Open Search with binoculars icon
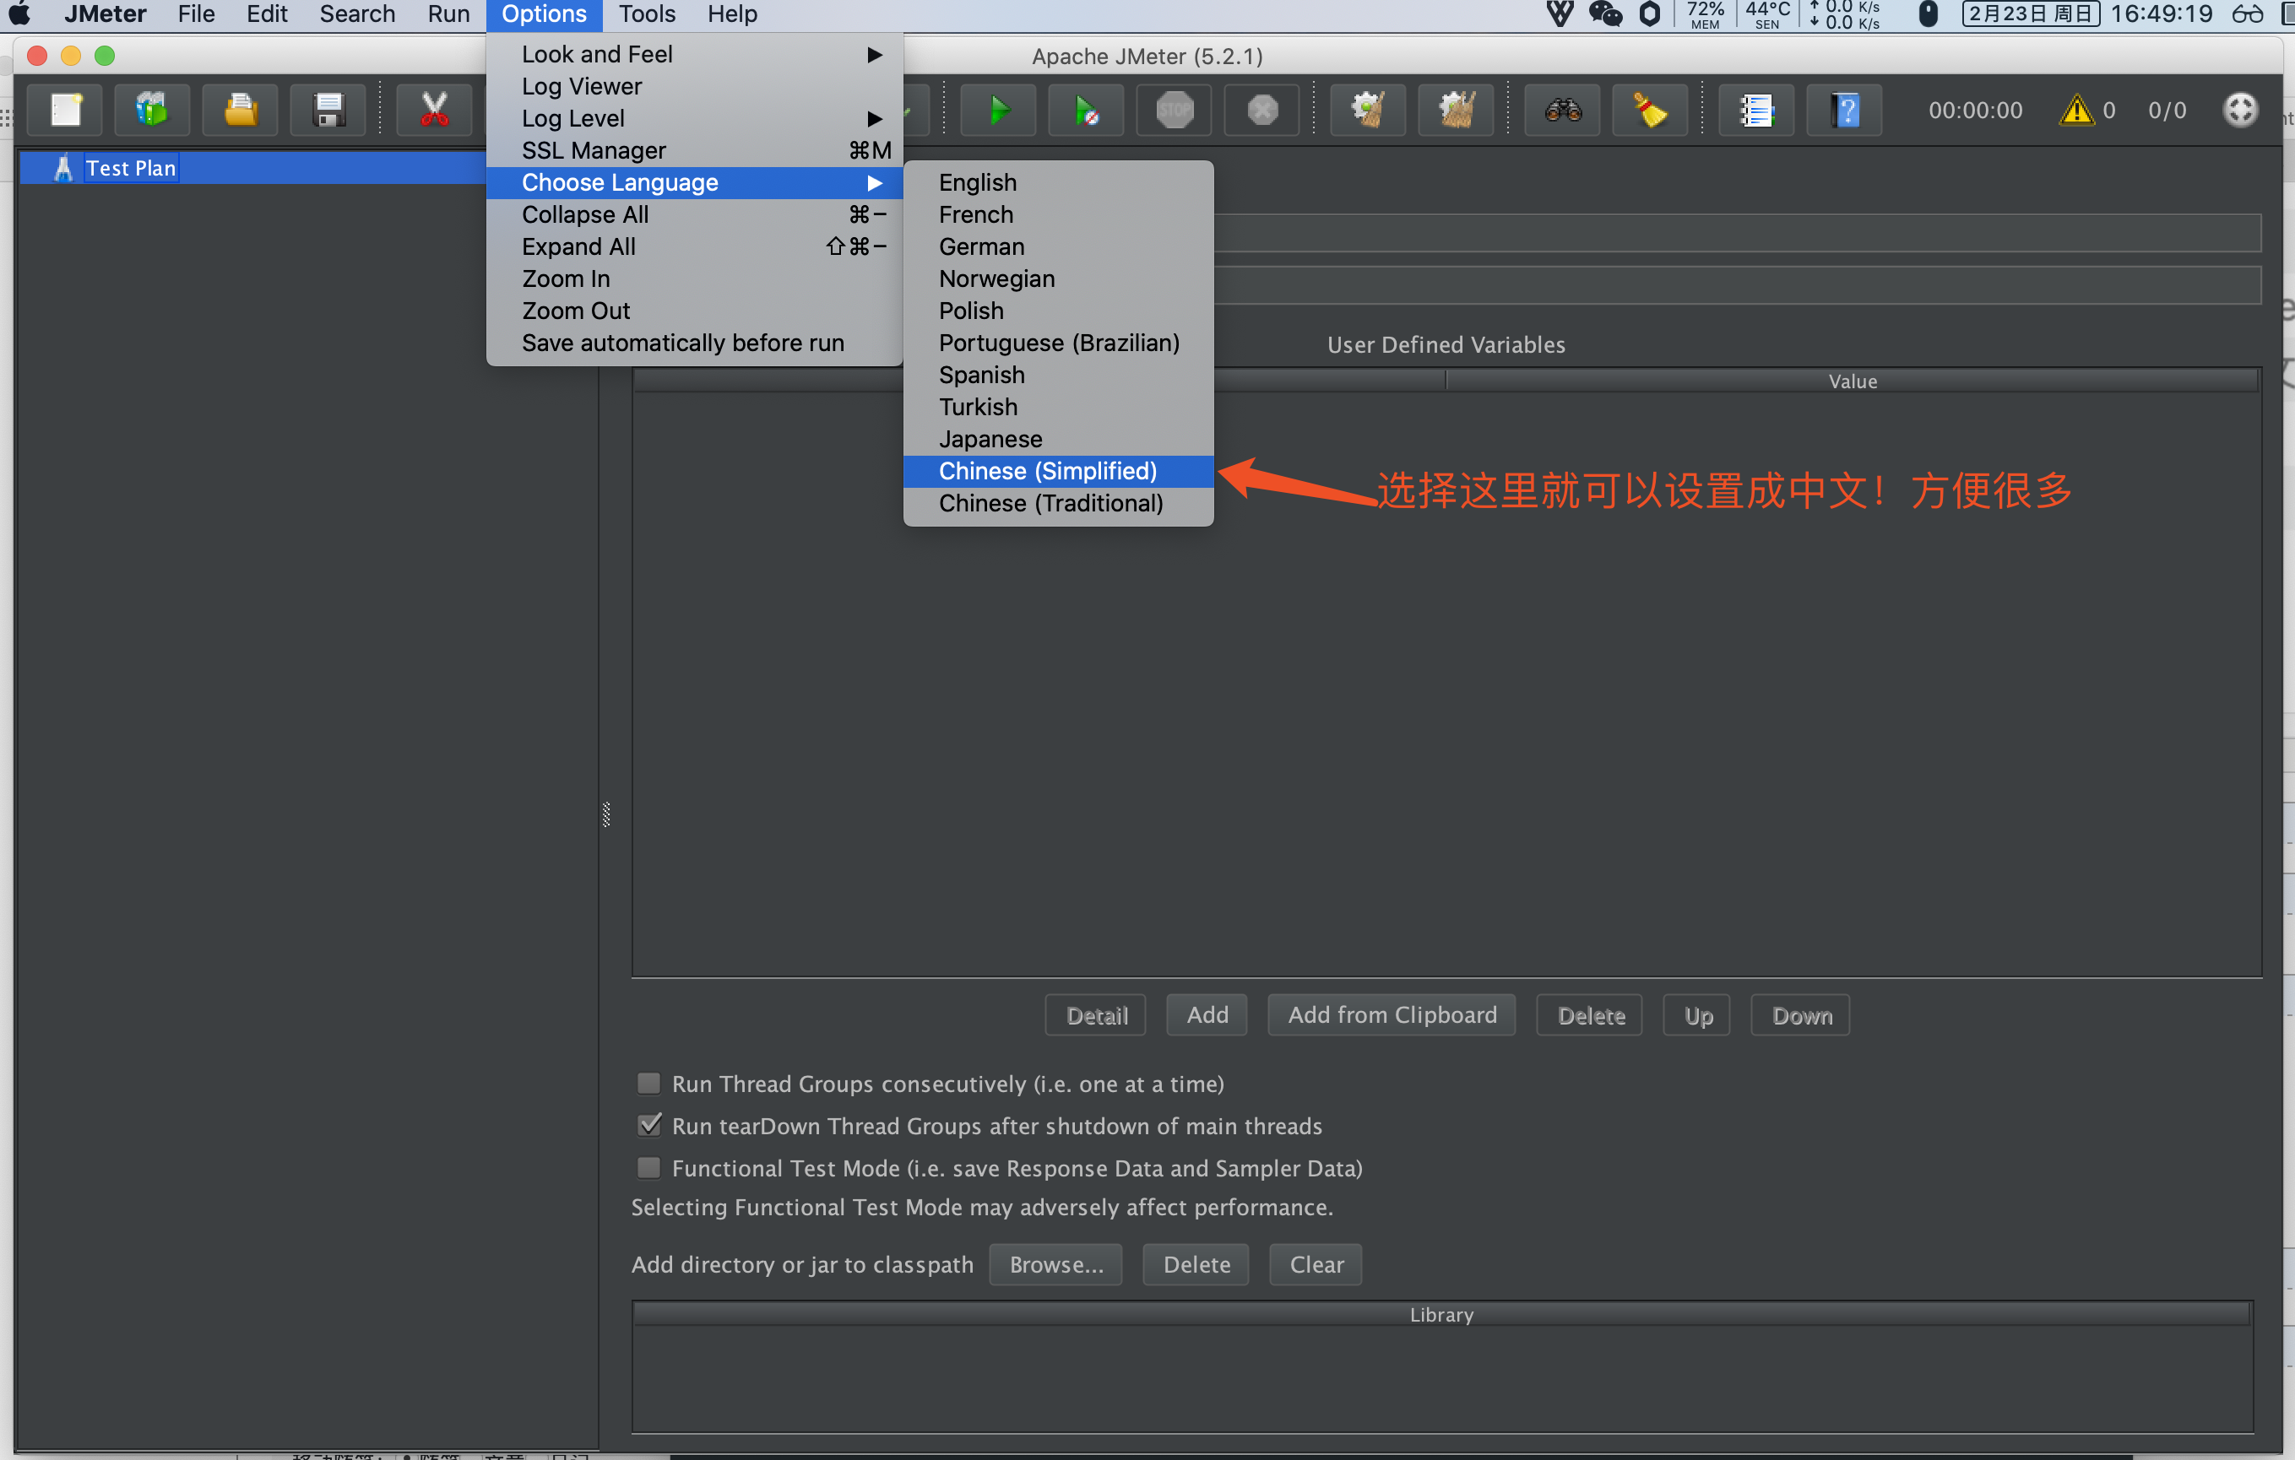The image size is (2295, 1460). coord(1563,111)
